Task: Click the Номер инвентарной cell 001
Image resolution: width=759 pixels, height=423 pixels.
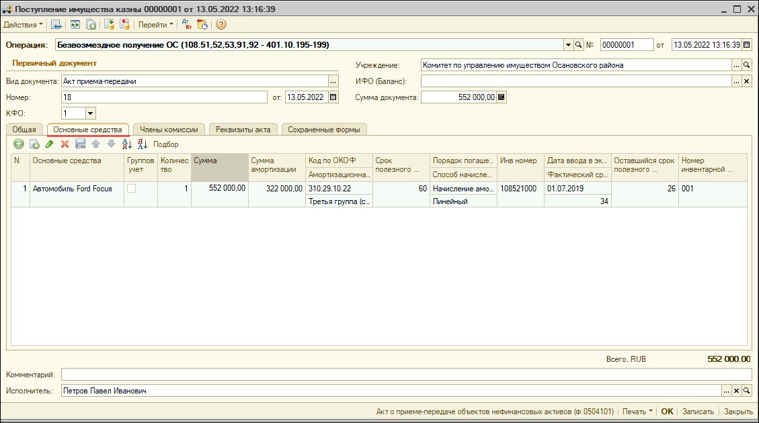Action: (x=713, y=194)
